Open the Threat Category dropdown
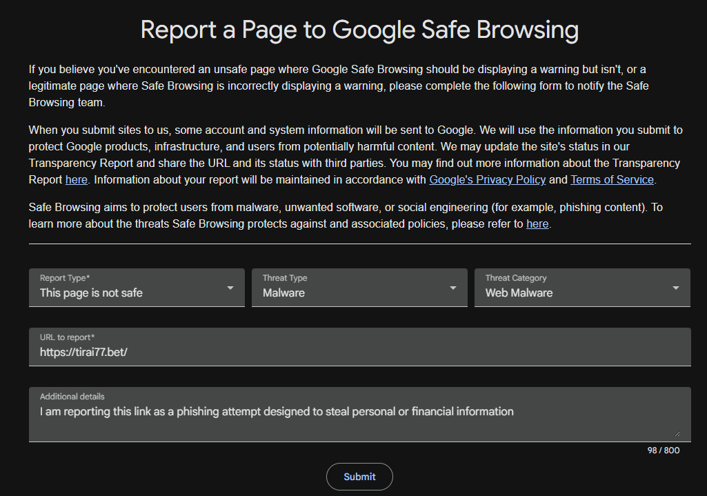 [x=582, y=288]
